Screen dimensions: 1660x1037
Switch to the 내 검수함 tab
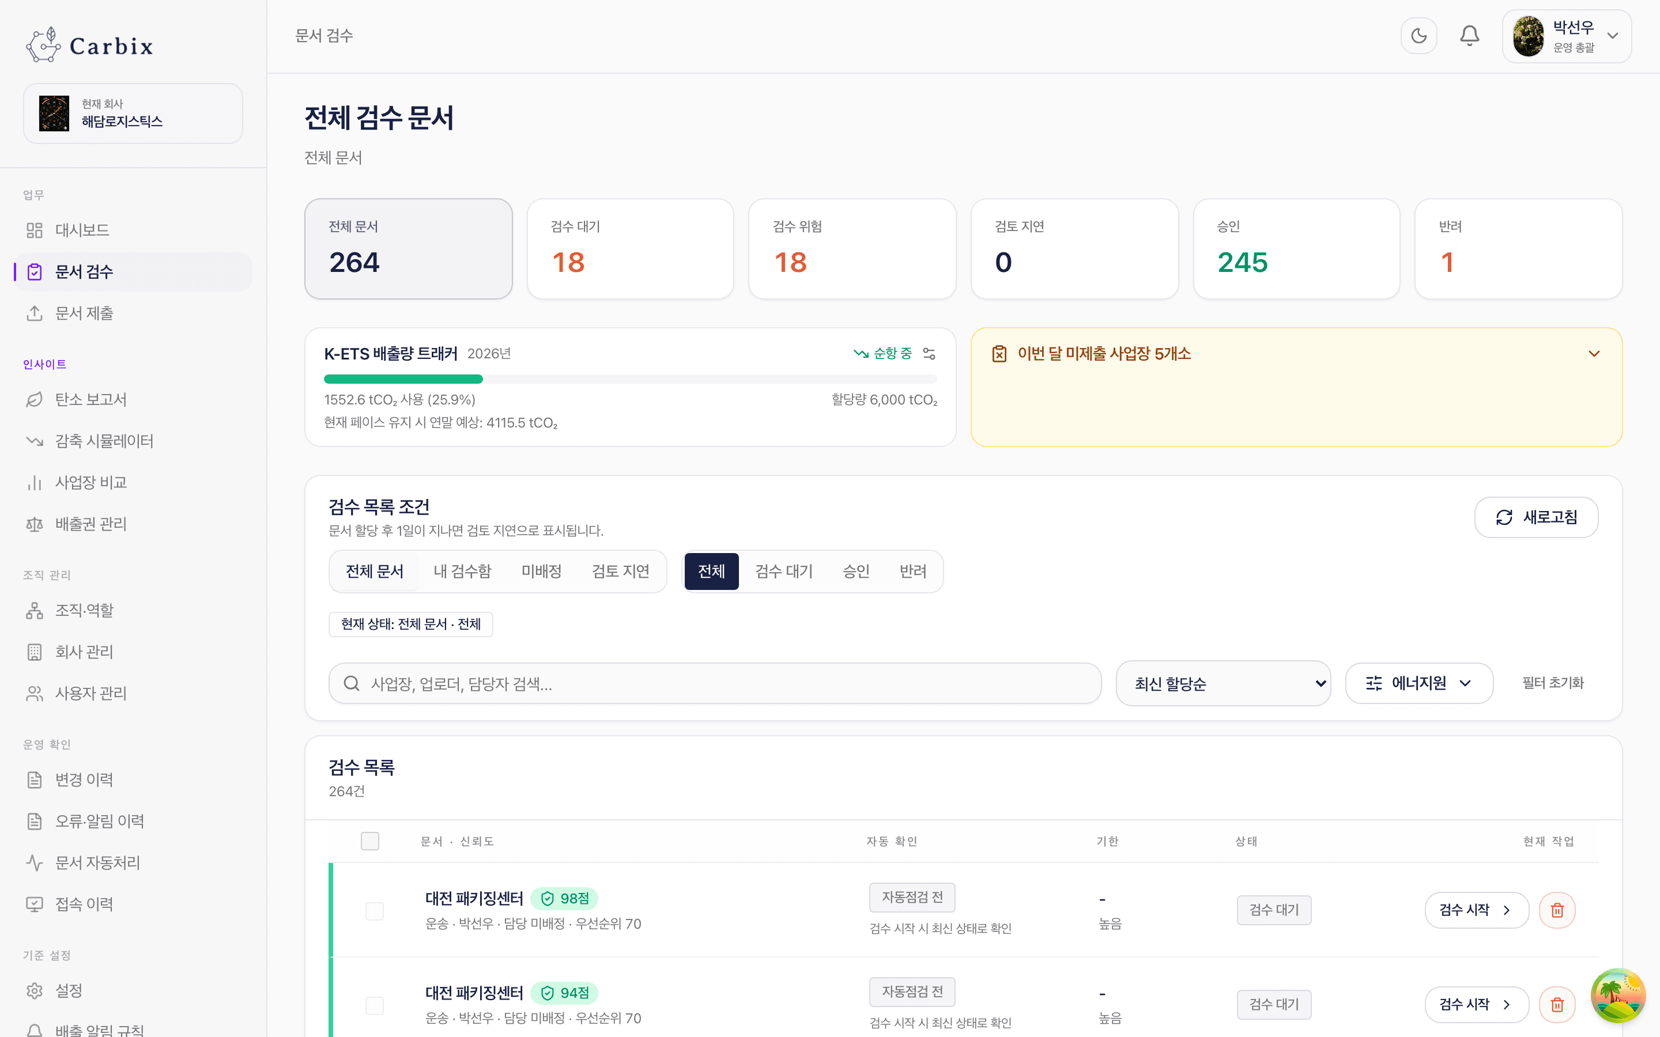[462, 572]
